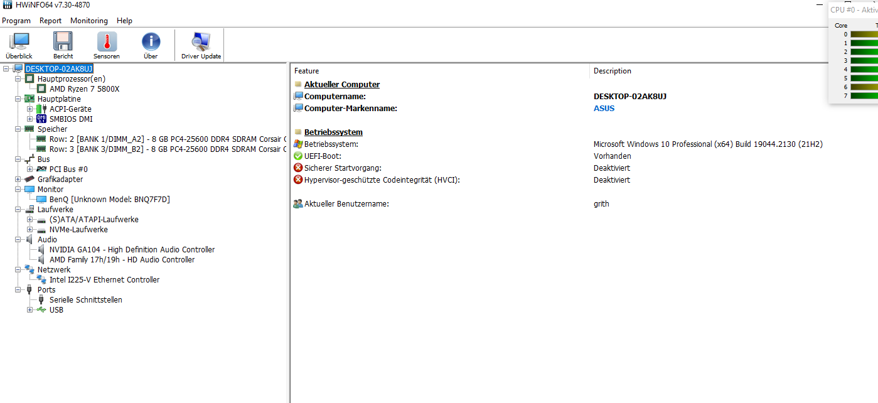Click the blue ASUS brand link
Image resolution: width=878 pixels, height=403 pixels.
click(x=604, y=108)
